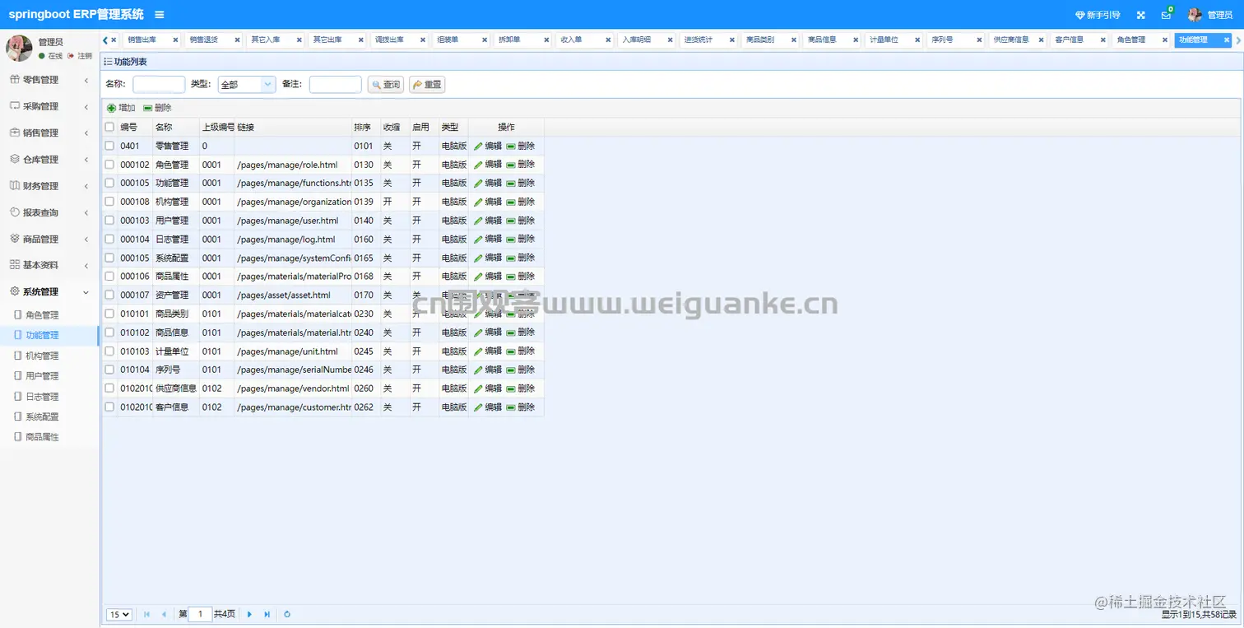Open the mail notifications icon
1244x628 pixels.
pos(1166,15)
